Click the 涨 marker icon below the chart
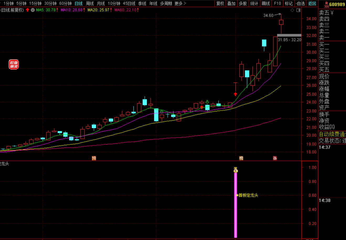 [x=275, y=158]
